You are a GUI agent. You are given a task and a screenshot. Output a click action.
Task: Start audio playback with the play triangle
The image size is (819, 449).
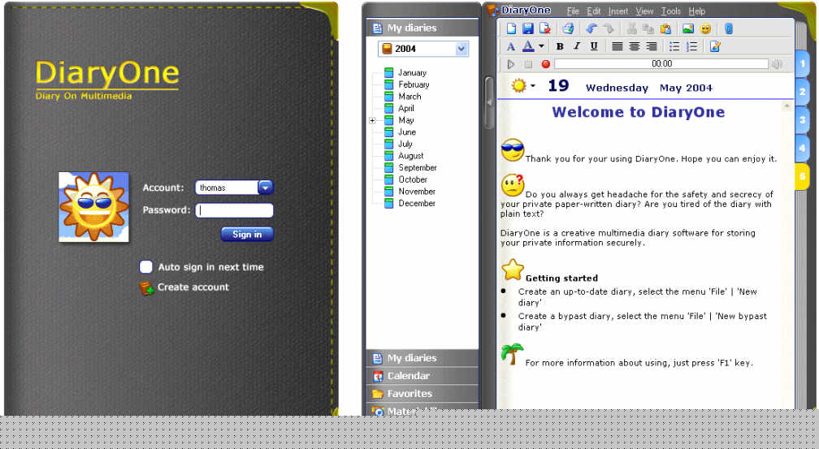(511, 63)
